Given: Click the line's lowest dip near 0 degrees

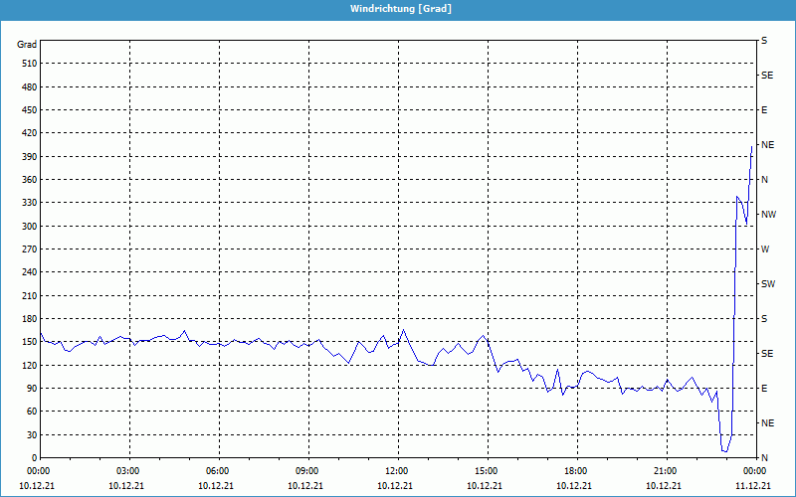Looking at the screenshot, I should pos(725,451).
